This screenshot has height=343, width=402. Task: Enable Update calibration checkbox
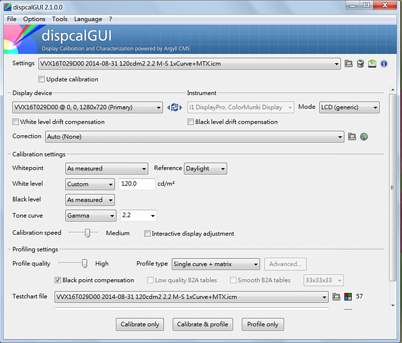tap(41, 79)
